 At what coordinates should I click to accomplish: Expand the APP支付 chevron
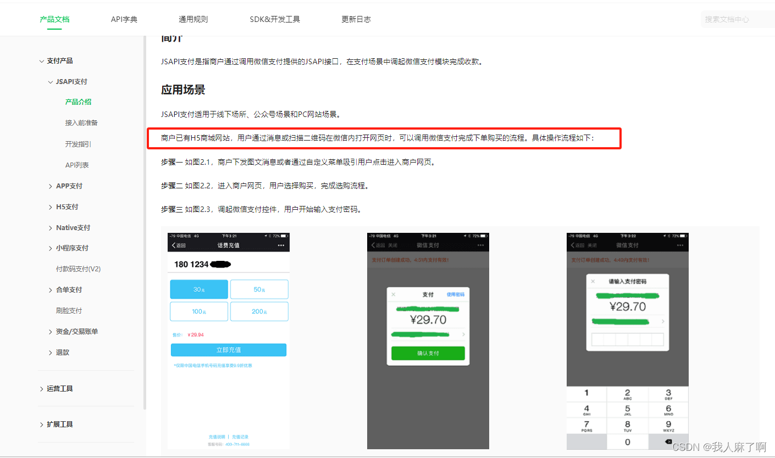[x=51, y=186]
